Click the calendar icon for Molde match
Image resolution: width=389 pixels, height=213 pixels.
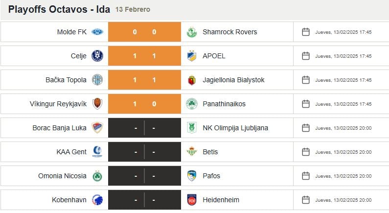[x=306, y=32]
